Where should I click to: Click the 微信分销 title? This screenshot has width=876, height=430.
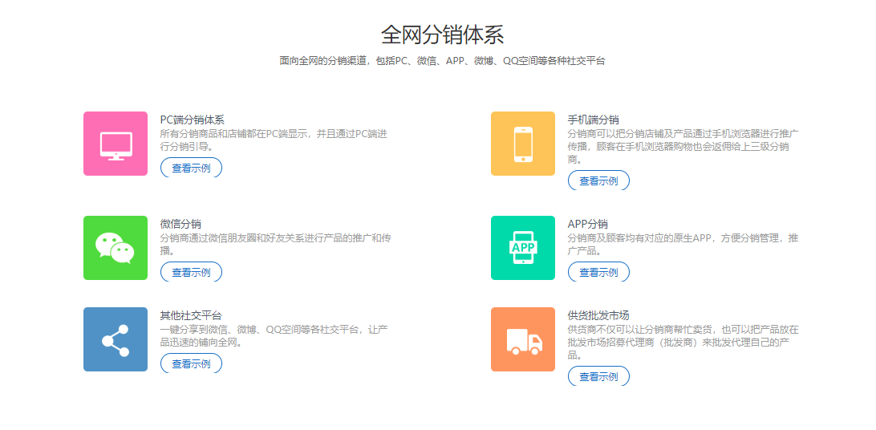click(x=180, y=224)
